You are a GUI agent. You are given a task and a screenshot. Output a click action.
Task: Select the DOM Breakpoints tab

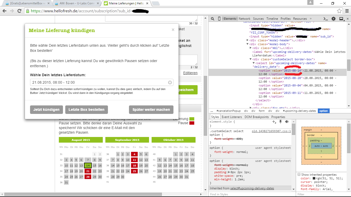(256, 117)
